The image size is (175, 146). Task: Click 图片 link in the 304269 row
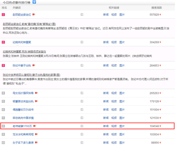[122, 42]
